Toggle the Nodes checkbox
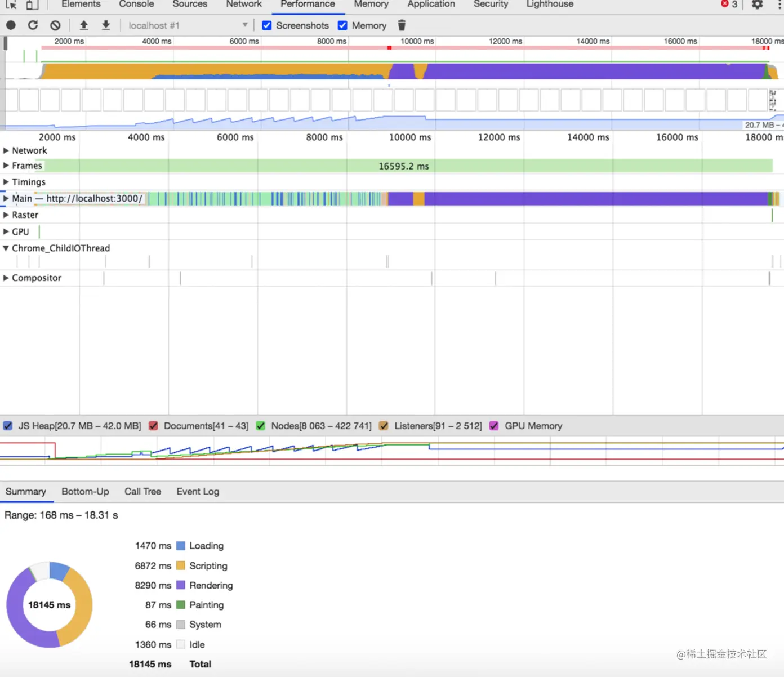The height and width of the screenshot is (677, 784). tap(261, 426)
